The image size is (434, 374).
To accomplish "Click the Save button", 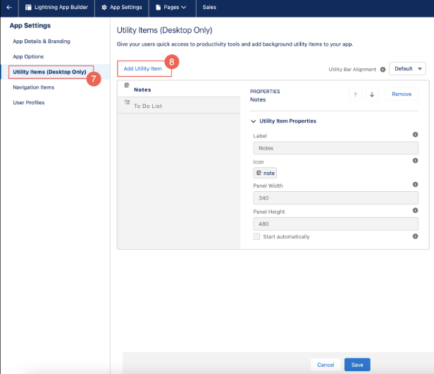I will click(357, 365).
